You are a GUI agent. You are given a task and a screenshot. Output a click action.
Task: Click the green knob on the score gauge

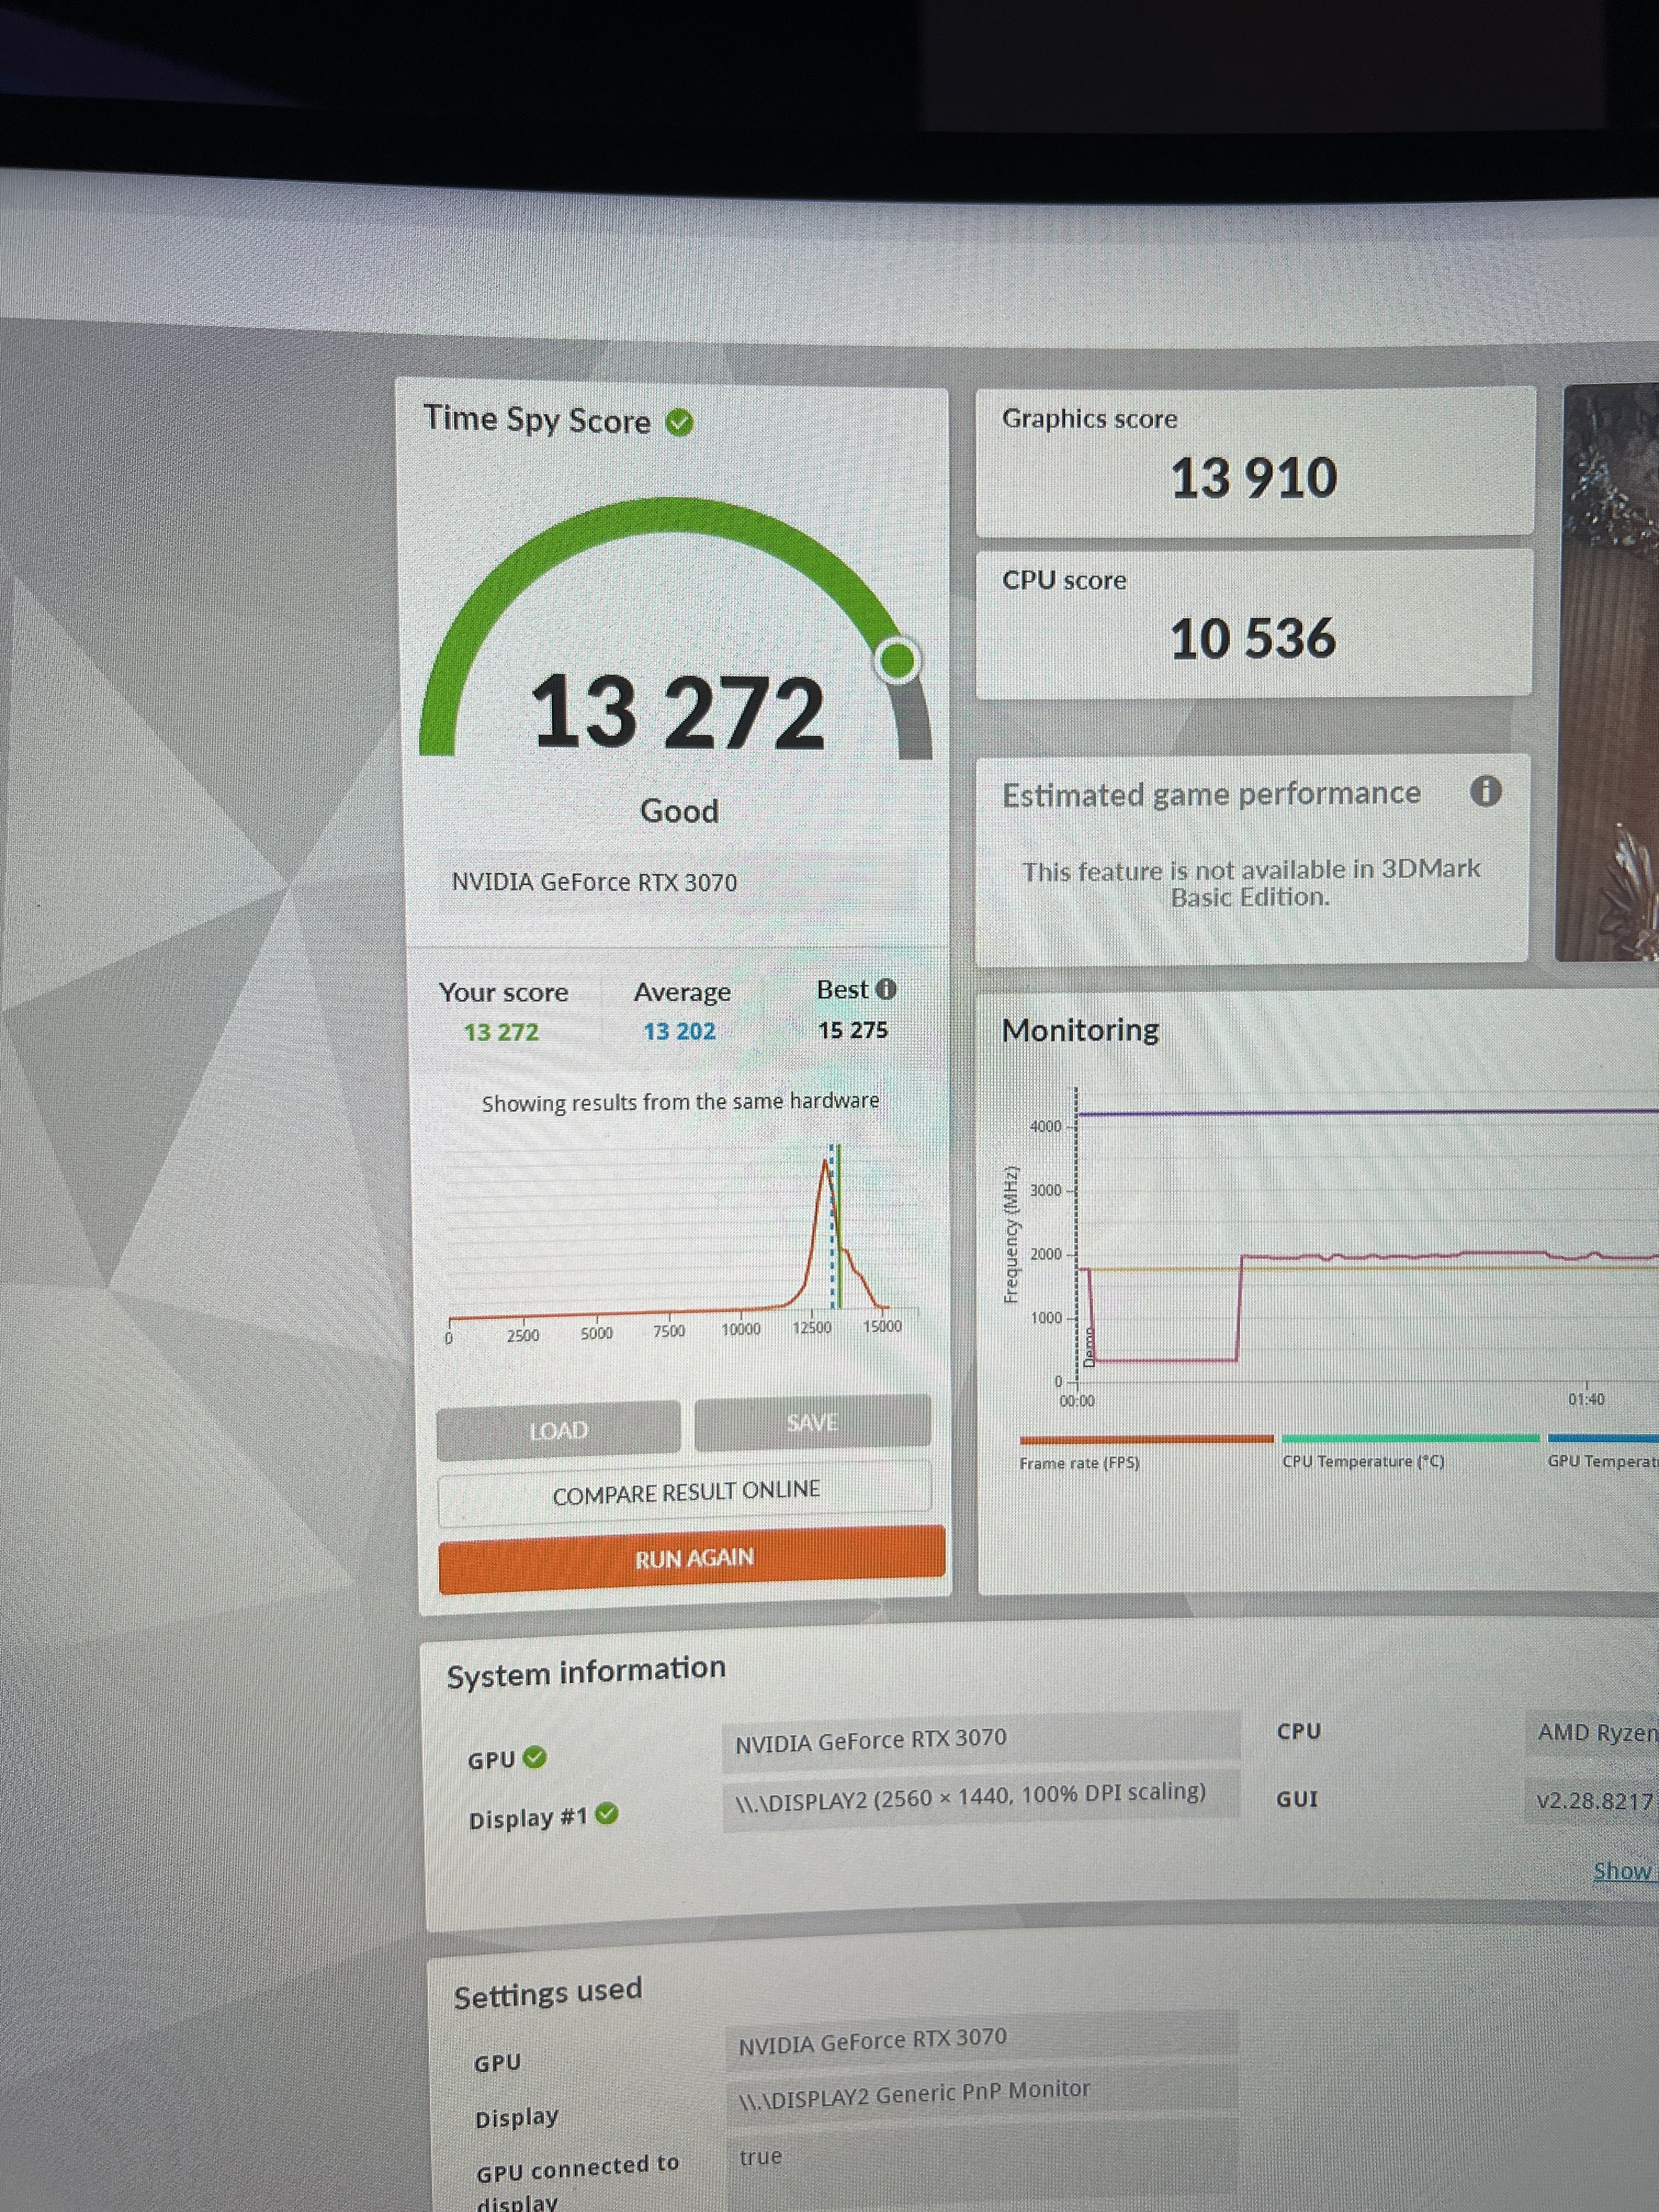click(x=897, y=660)
